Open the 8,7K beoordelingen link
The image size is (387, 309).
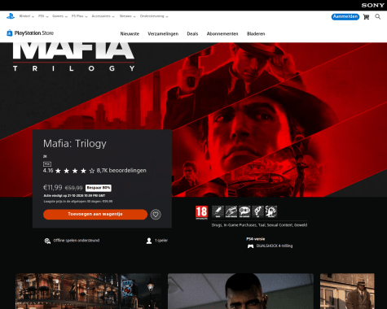click(121, 171)
